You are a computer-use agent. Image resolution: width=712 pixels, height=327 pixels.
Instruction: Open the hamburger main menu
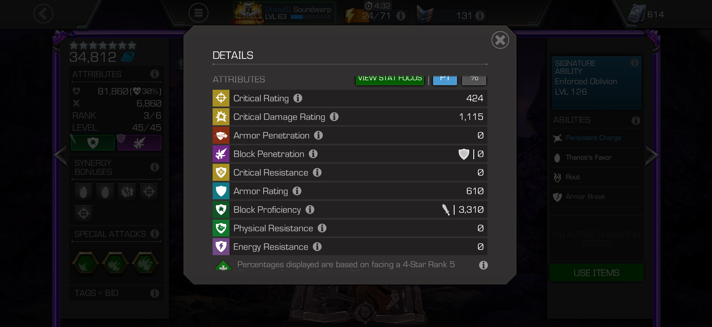point(198,13)
